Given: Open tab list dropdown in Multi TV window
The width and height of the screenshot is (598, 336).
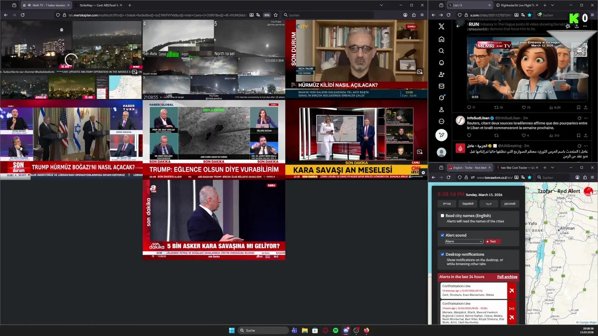Looking at the screenshot, I should (381, 5).
